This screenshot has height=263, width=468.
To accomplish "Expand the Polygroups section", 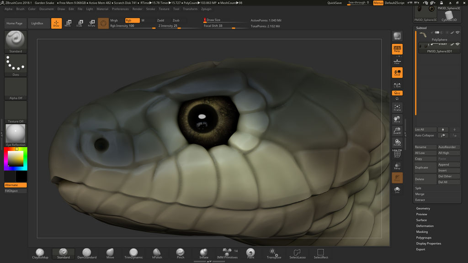I will (x=424, y=237).
